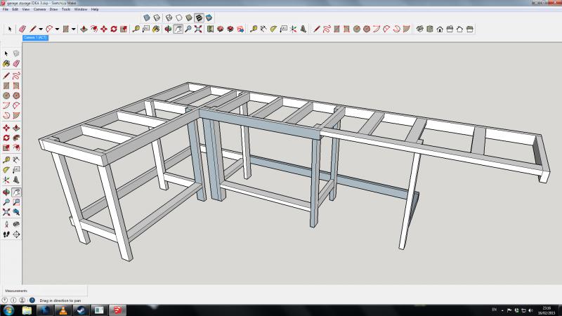This screenshot has height=316, width=562.
Task: Click the Windows Start button
Action: click(x=8, y=310)
